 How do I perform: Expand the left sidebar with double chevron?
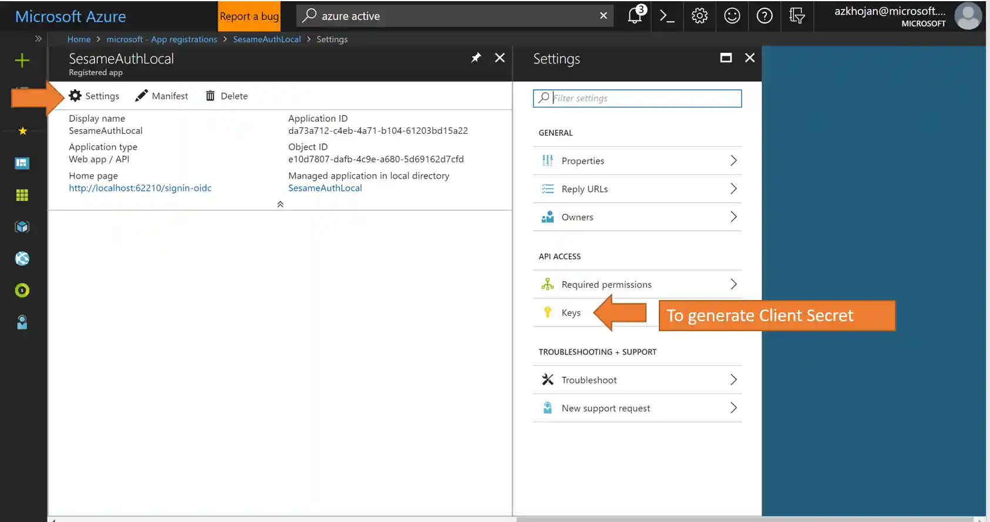tap(38, 39)
